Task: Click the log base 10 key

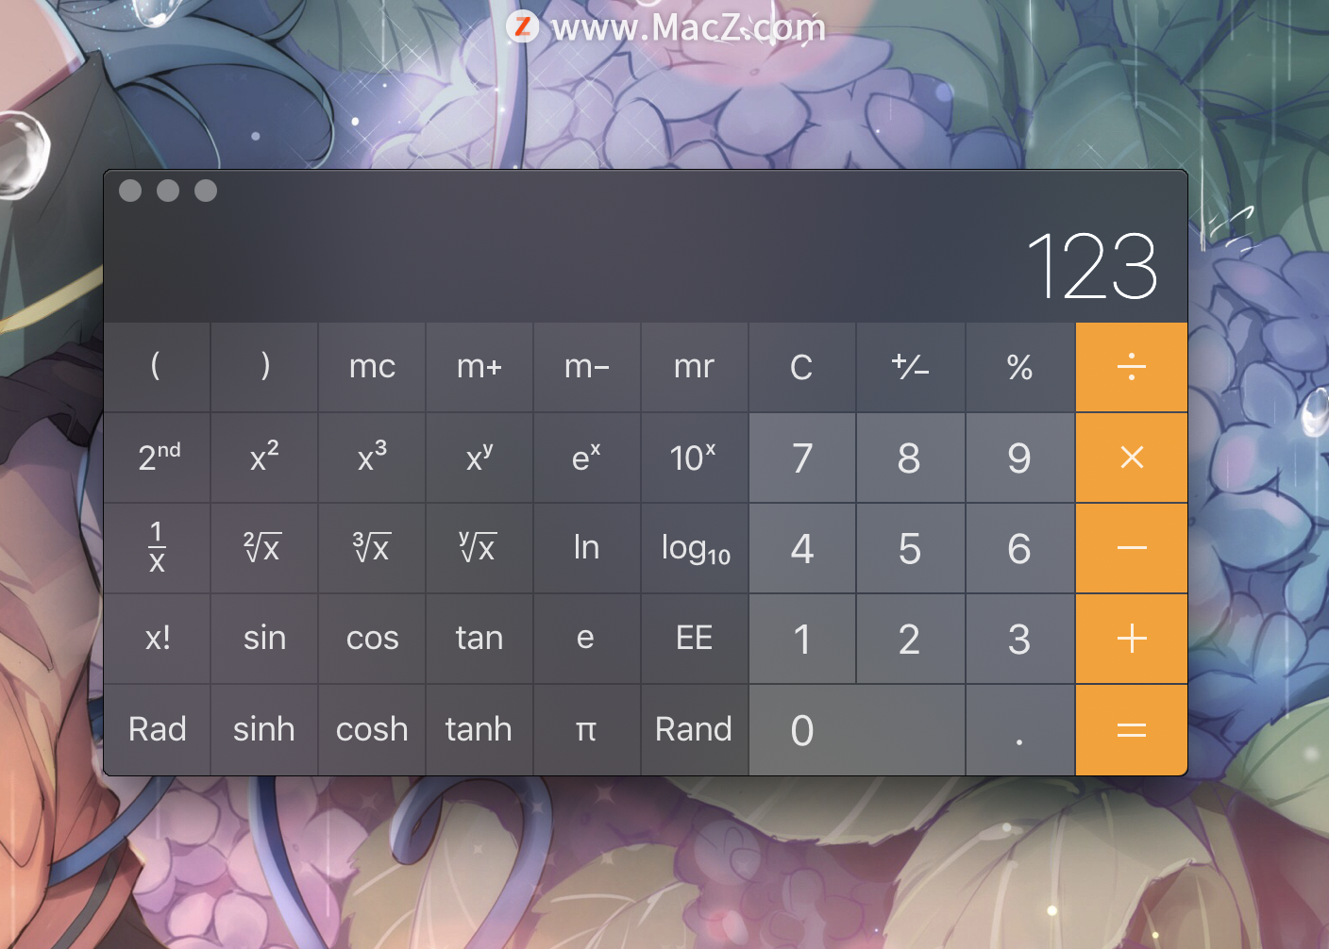Action: click(x=695, y=548)
